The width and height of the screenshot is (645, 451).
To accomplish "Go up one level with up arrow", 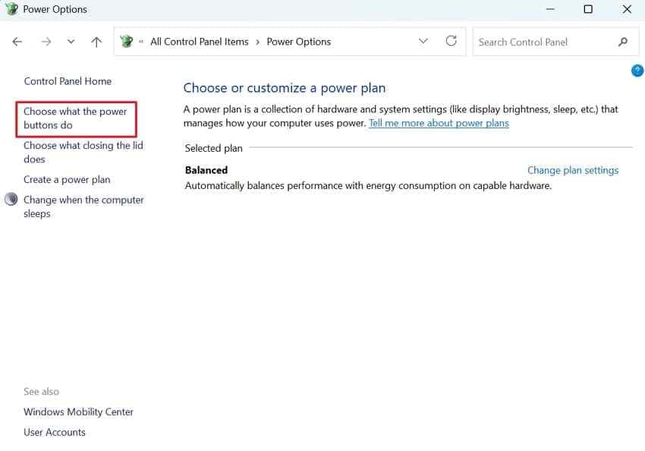I will (x=96, y=42).
